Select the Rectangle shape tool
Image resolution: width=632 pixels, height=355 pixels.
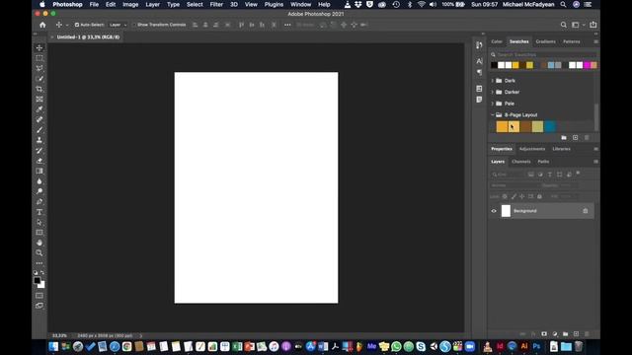(x=39, y=233)
